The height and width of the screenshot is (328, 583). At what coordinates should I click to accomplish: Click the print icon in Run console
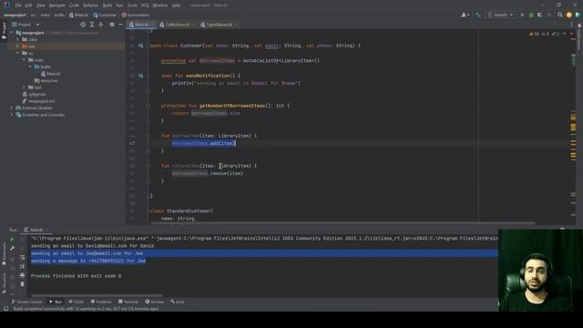click(x=22, y=275)
